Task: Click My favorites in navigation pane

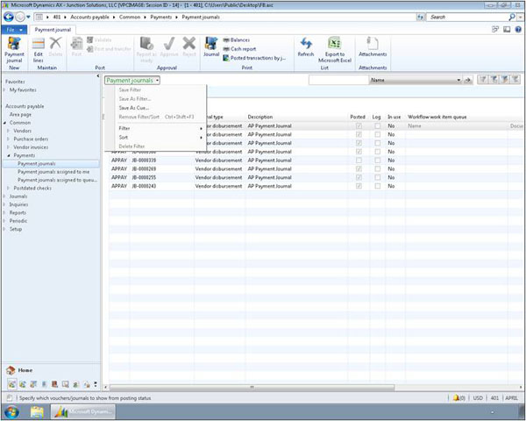Action: 23,89
